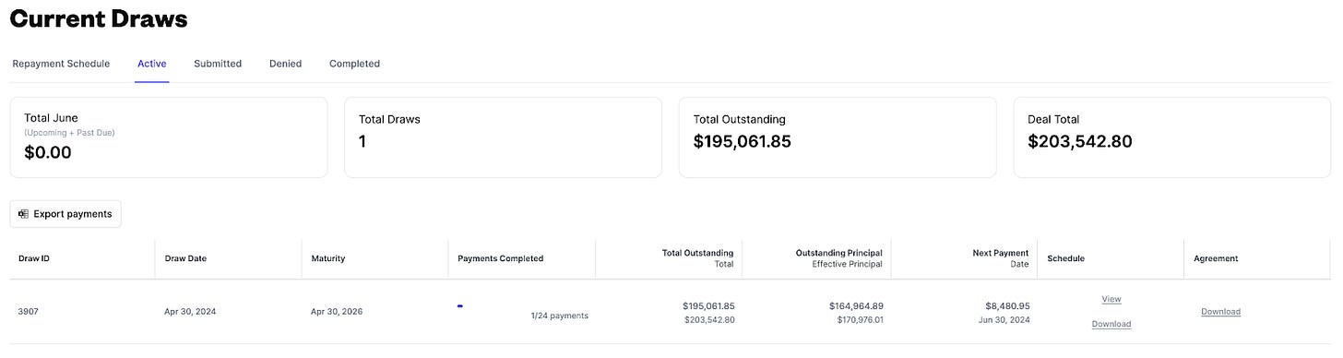The image size is (1343, 358).
Task: Switch to the Submitted tab
Action: pyautogui.click(x=218, y=64)
